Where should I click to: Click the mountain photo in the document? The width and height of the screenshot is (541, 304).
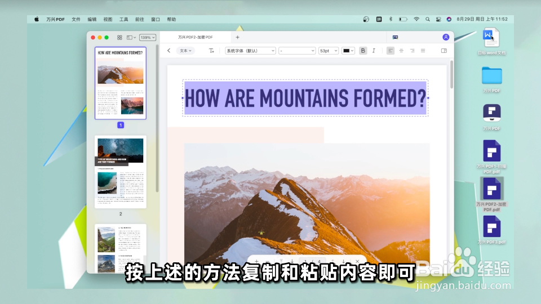[307, 203]
